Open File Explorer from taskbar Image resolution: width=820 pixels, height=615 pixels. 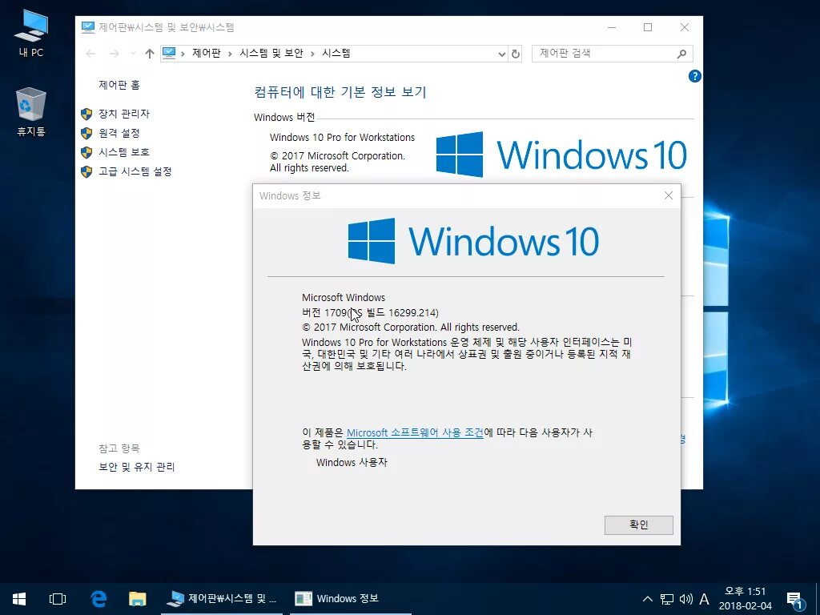(x=138, y=599)
